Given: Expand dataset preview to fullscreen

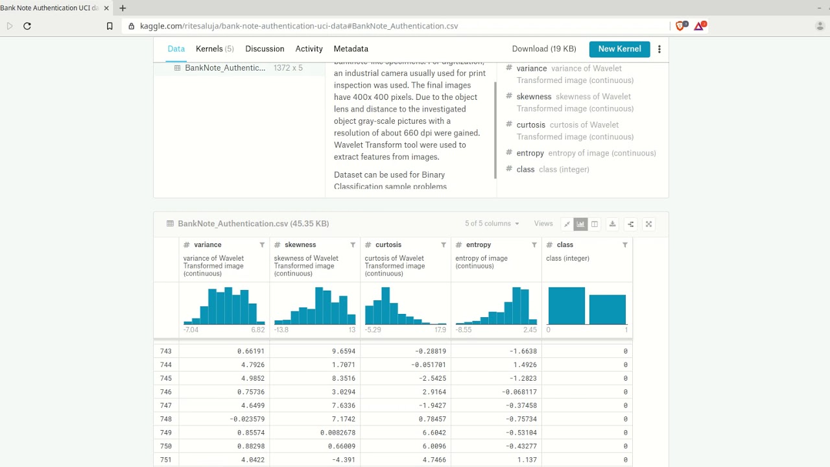Looking at the screenshot, I should click(x=648, y=224).
